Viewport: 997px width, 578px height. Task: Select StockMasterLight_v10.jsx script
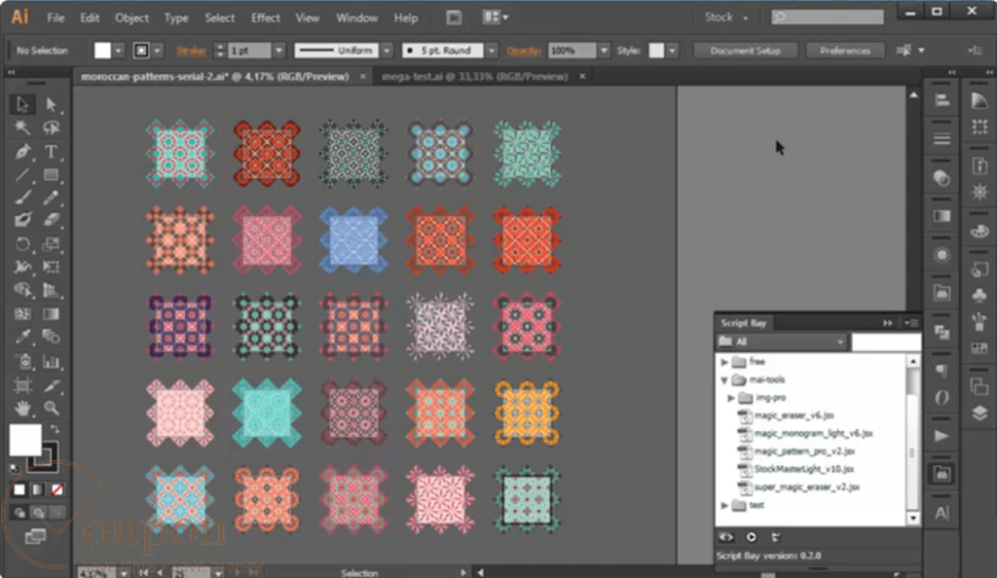tap(803, 469)
